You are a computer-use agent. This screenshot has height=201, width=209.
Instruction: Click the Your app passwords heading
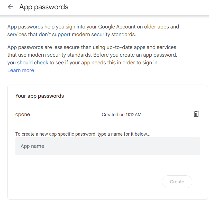[x=40, y=96]
